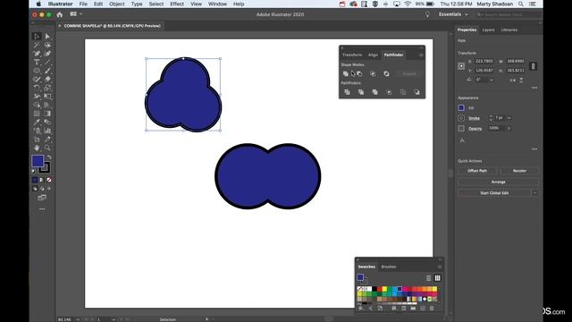Click the Minus Front shape mode icon
Screen dimensions: 572x322
click(x=359, y=73)
